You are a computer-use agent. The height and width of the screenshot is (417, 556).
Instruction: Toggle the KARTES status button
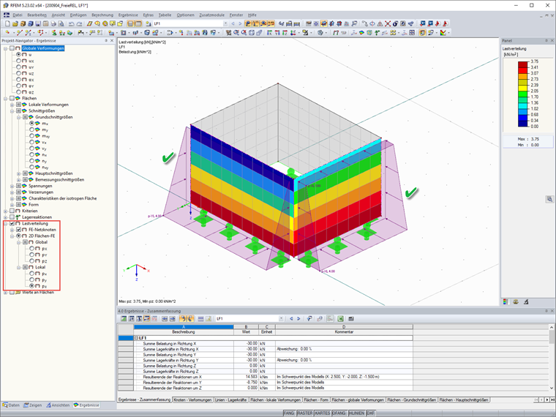[x=323, y=413]
